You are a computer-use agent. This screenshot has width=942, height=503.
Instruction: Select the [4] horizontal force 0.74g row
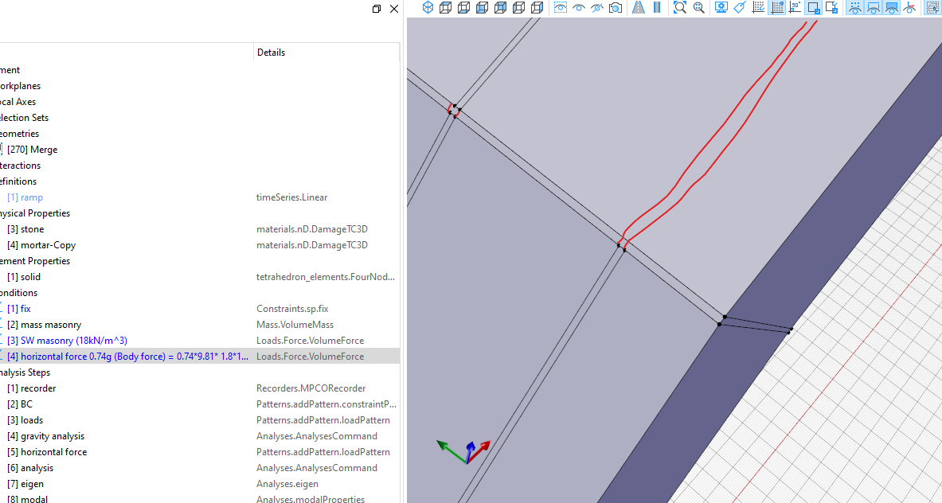(199, 356)
